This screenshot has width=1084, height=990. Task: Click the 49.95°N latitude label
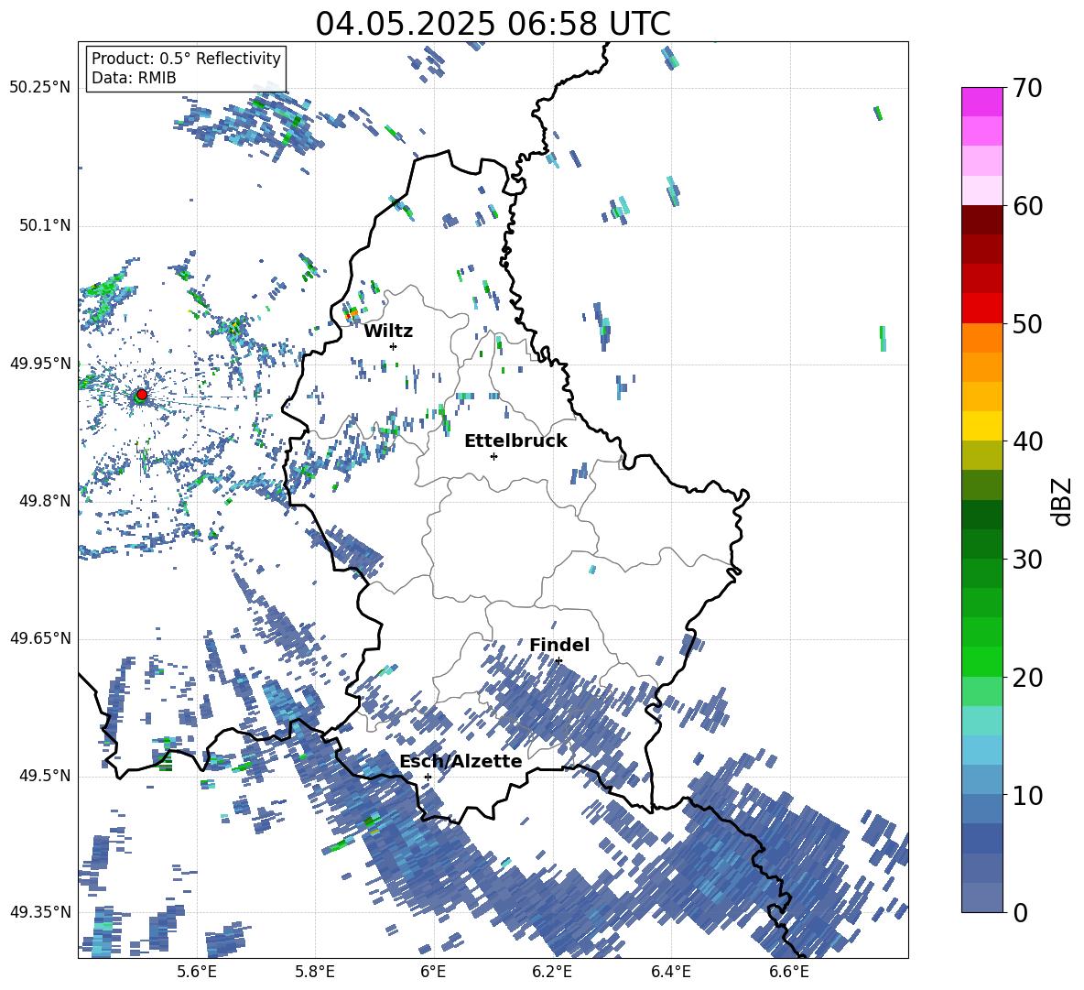(40, 364)
